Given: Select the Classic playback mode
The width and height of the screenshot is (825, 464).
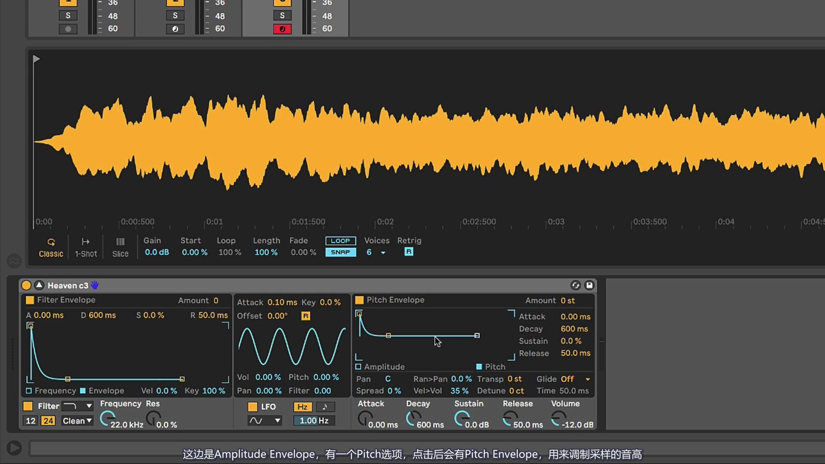Looking at the screenshot, I should [50, 247].
